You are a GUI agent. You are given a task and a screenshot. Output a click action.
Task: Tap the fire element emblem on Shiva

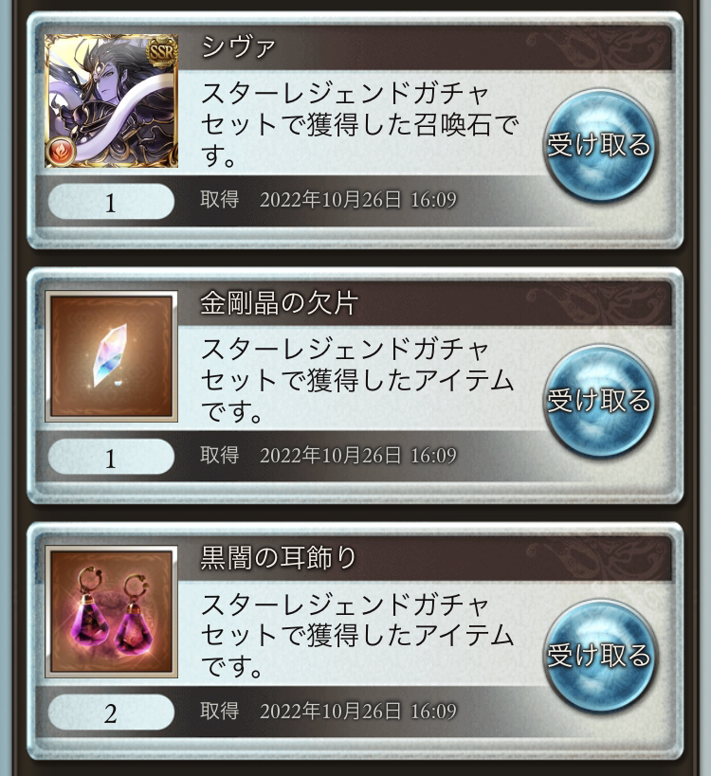(61, 152)
